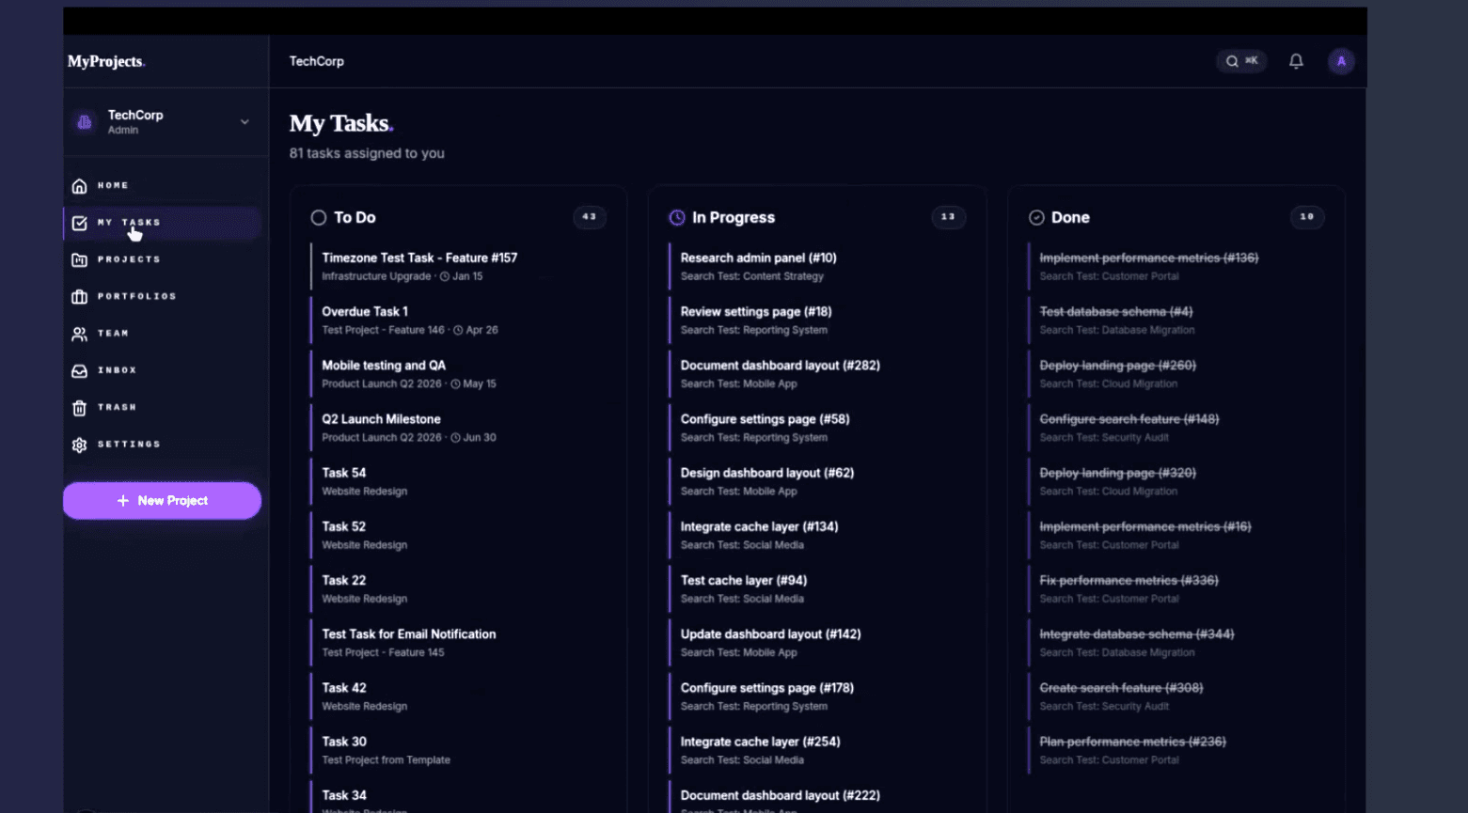Click the To Do count badge 43
The image size is (1468, 813).
[x=590, y=217]
